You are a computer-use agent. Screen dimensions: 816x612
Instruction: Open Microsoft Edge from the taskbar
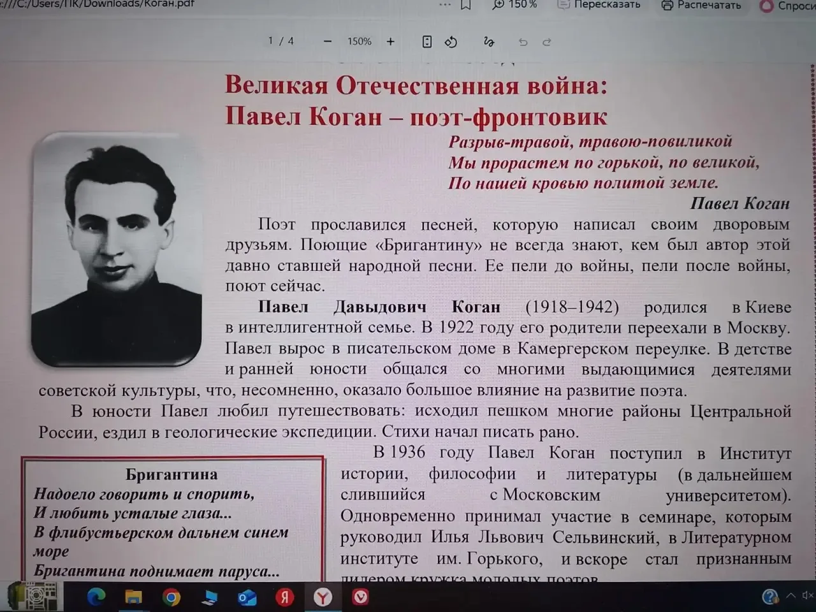pos(96,597)
